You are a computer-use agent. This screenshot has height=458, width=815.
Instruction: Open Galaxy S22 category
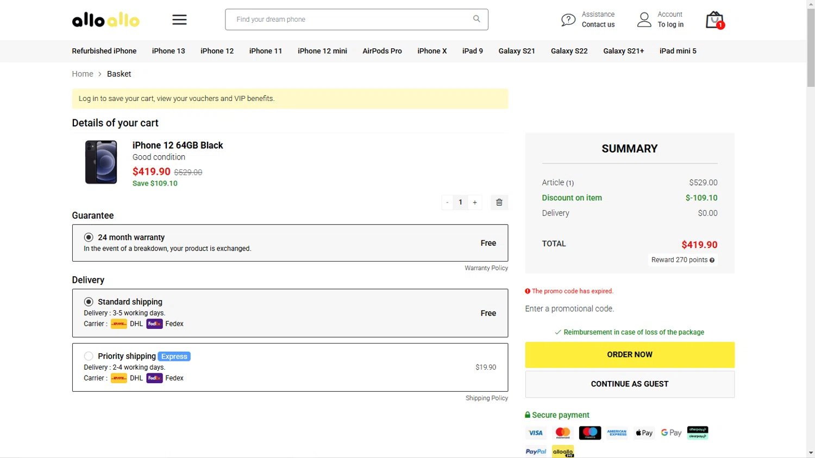point(569,51)
